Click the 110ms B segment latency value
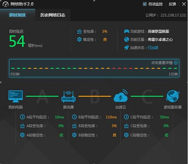 click(111, 117)
